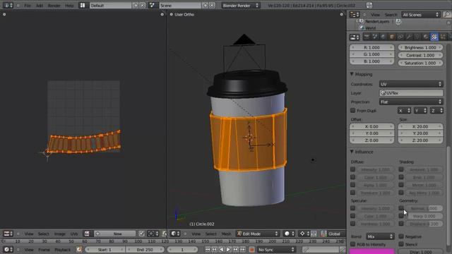Image resolution: width=452 pixels, height=254 pixels.
Task: Click the magenta color swatch
Action: pyautogui.click(x=371, y=251)
